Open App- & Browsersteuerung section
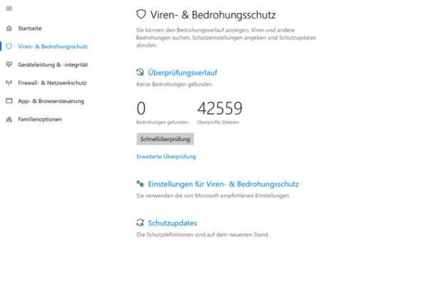 51,101
